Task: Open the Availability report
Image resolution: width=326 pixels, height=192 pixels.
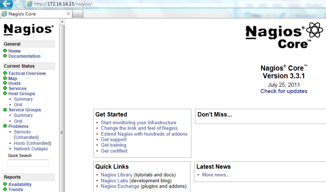Action: 20,185
